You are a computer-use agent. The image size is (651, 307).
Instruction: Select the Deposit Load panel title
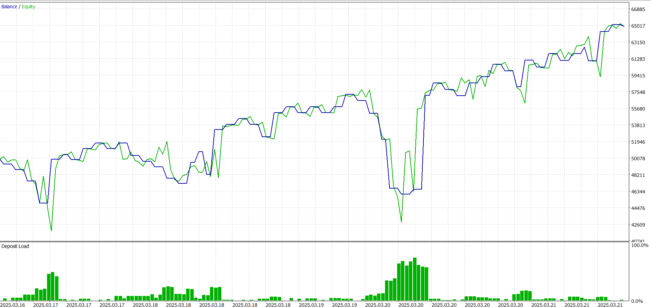(x=15, y=246)
